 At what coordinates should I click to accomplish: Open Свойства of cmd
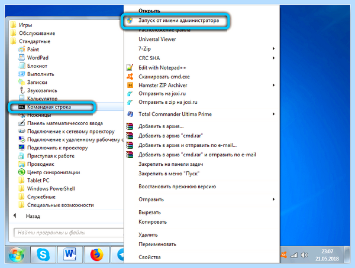click(x=150, y=257)
